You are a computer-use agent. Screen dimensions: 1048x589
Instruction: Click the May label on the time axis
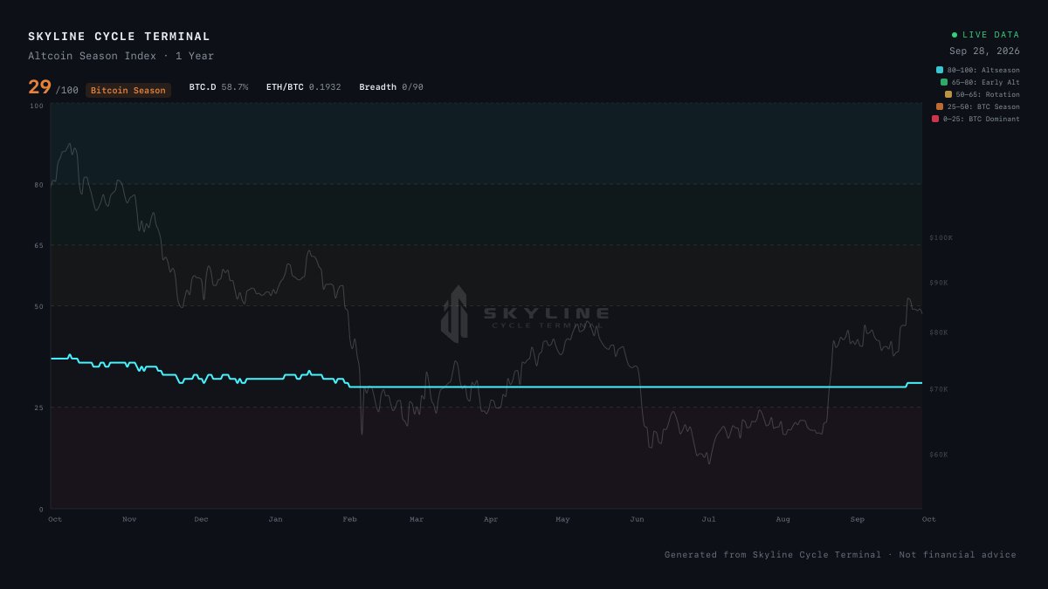tap(562, 519)
